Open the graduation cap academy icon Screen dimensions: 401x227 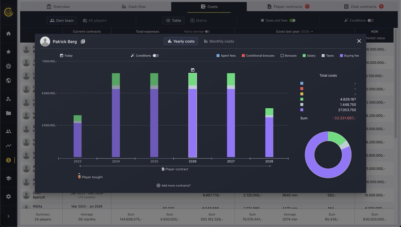pyautogui.click(x=8, y=178)
